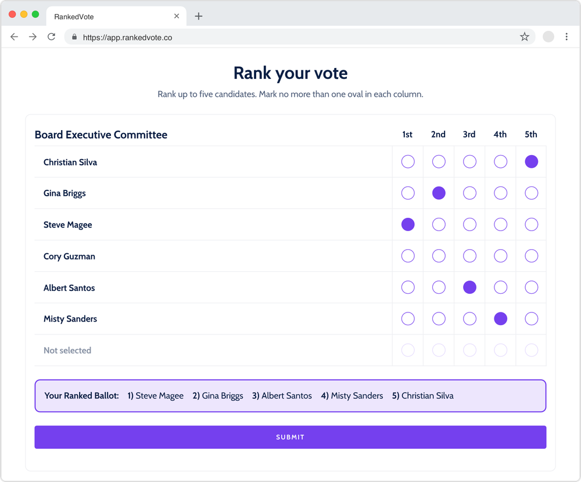Click the browser profile avatar
This screenshot has width=581, height=482.
[548, 37]
